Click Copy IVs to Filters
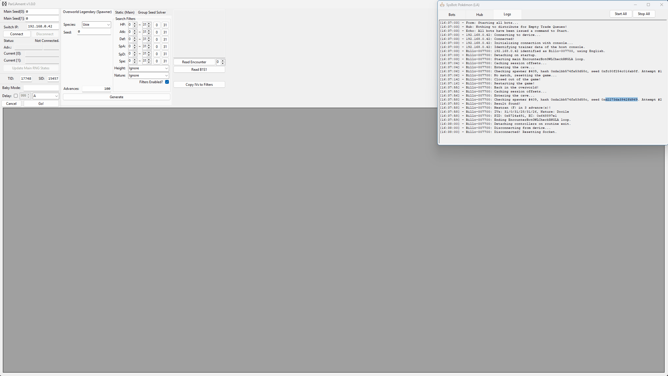The width and height of the screenshot is (668, 376). click(x=199, y=84)
